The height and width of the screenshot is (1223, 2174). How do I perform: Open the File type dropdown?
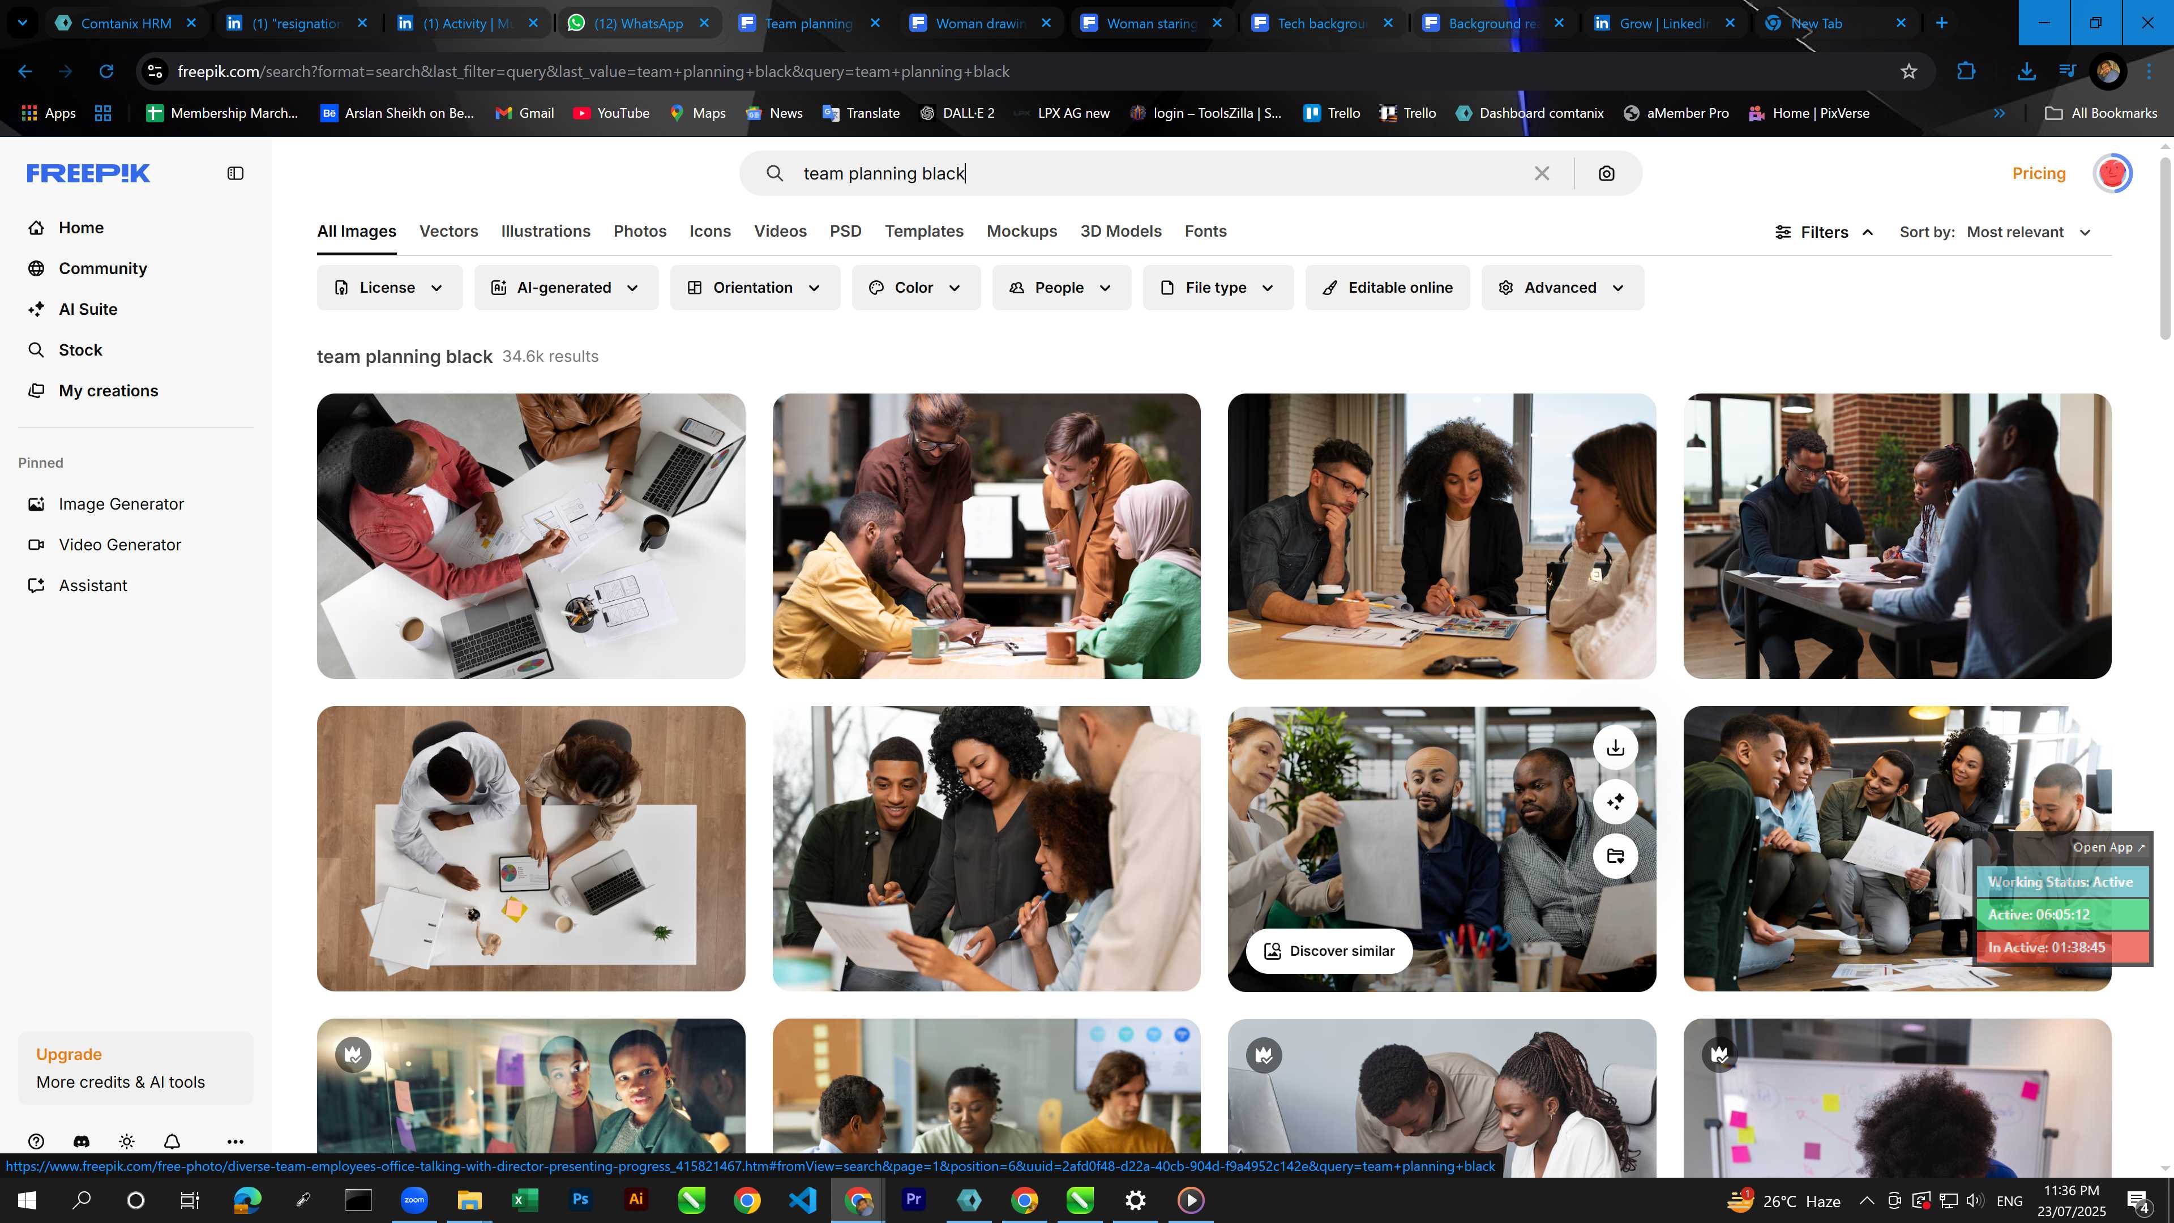click(1218, 288)
